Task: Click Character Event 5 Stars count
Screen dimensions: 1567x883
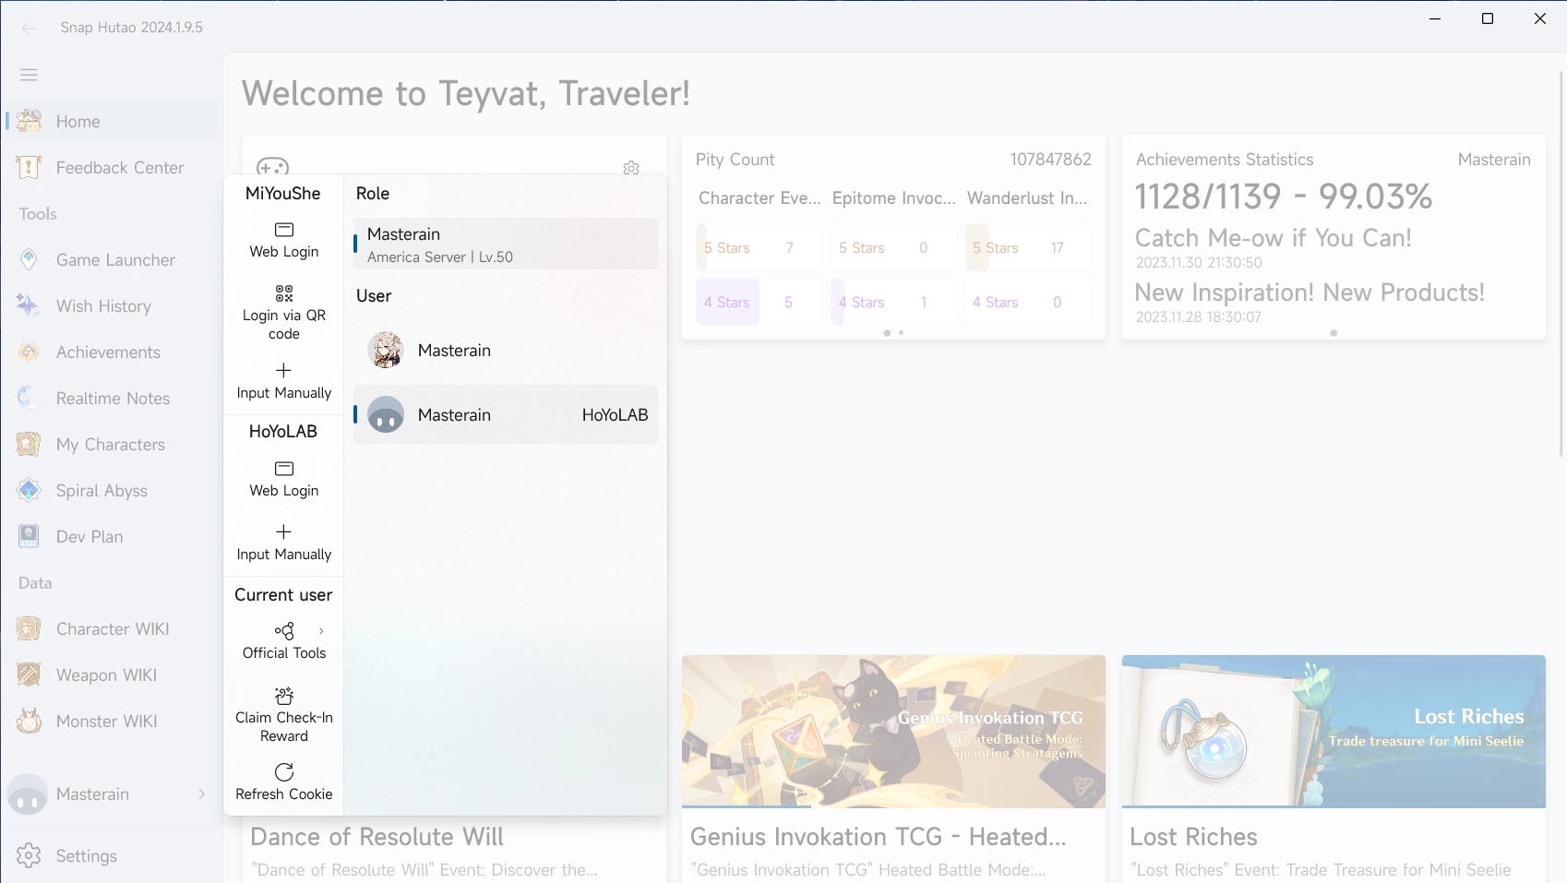Action: click(790, 247)
